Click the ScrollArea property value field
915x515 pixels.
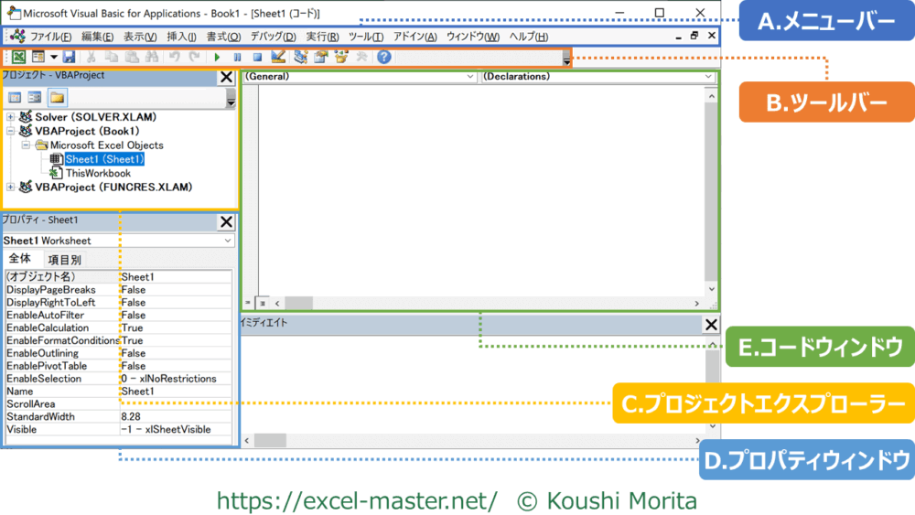[x=174, y=403]
